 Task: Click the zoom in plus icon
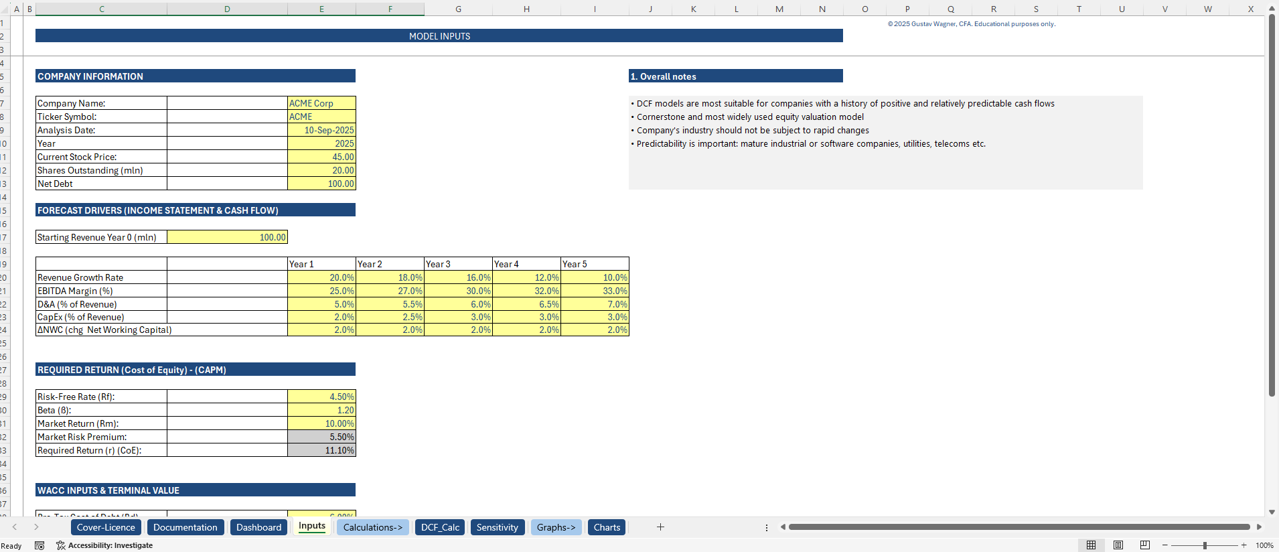[x=1244, y=545]
